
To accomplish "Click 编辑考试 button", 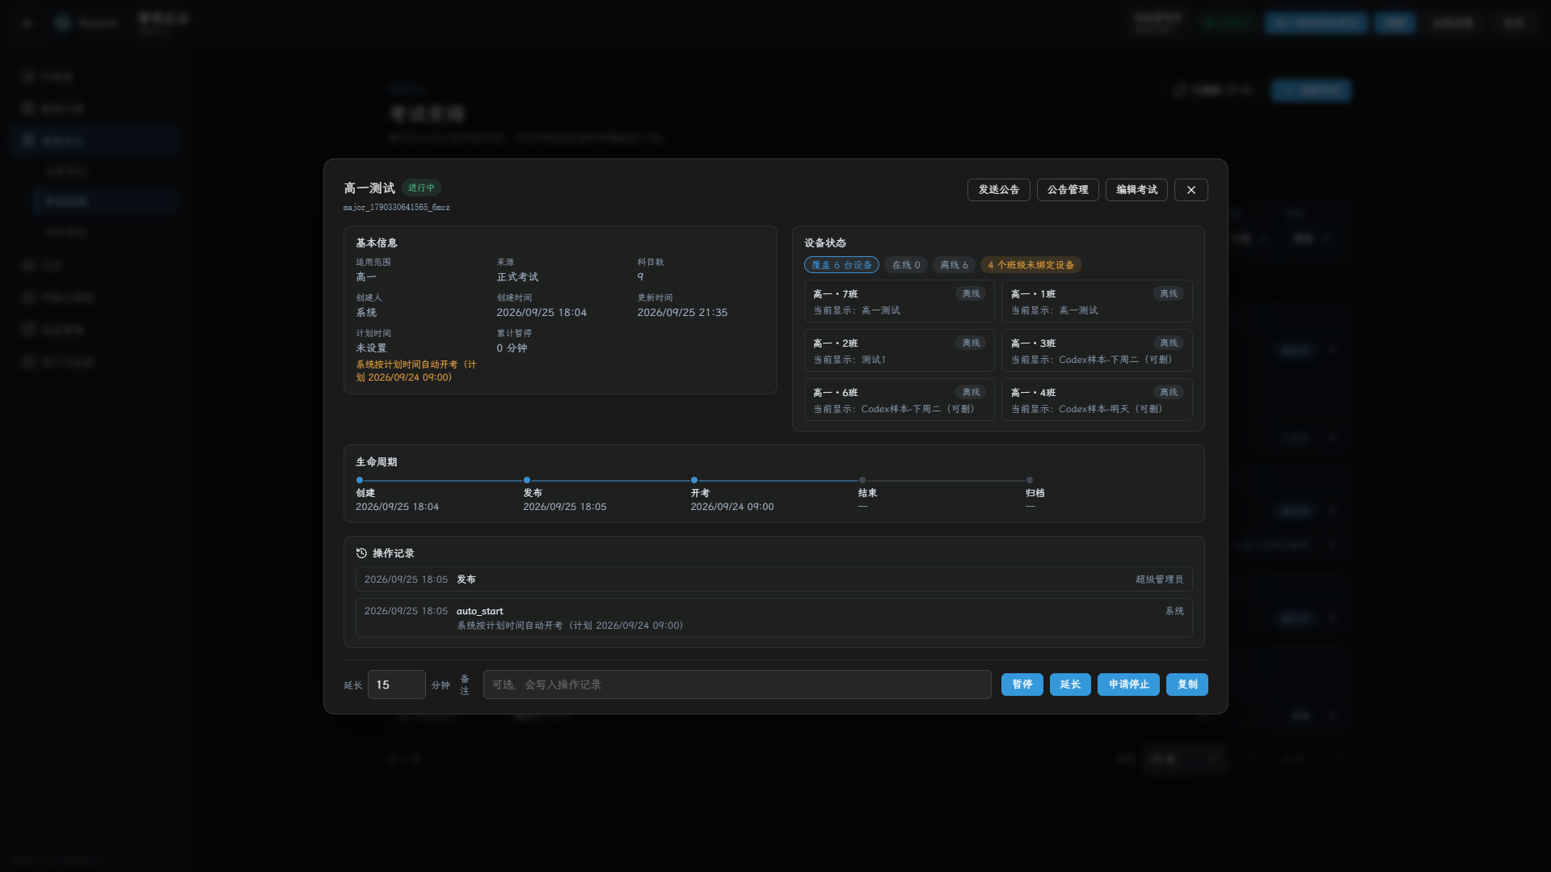I will (x=1136, y=190).
